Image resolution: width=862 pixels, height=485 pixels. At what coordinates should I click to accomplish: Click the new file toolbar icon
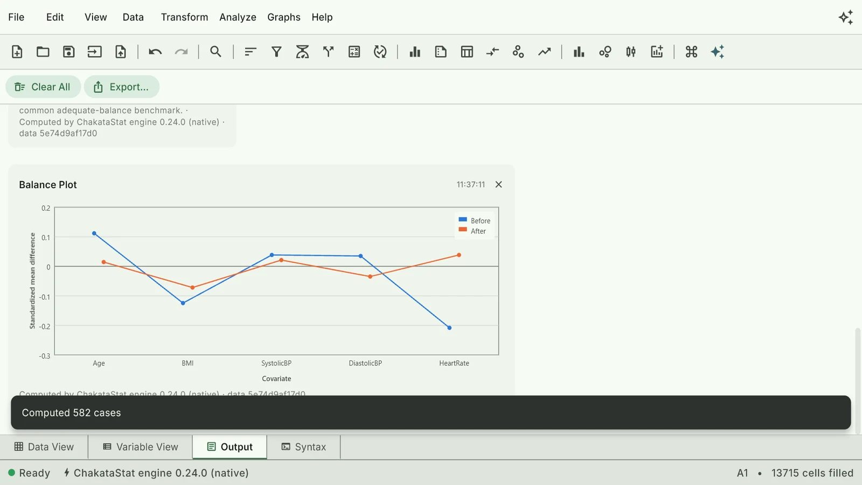(x=17, y=52)
